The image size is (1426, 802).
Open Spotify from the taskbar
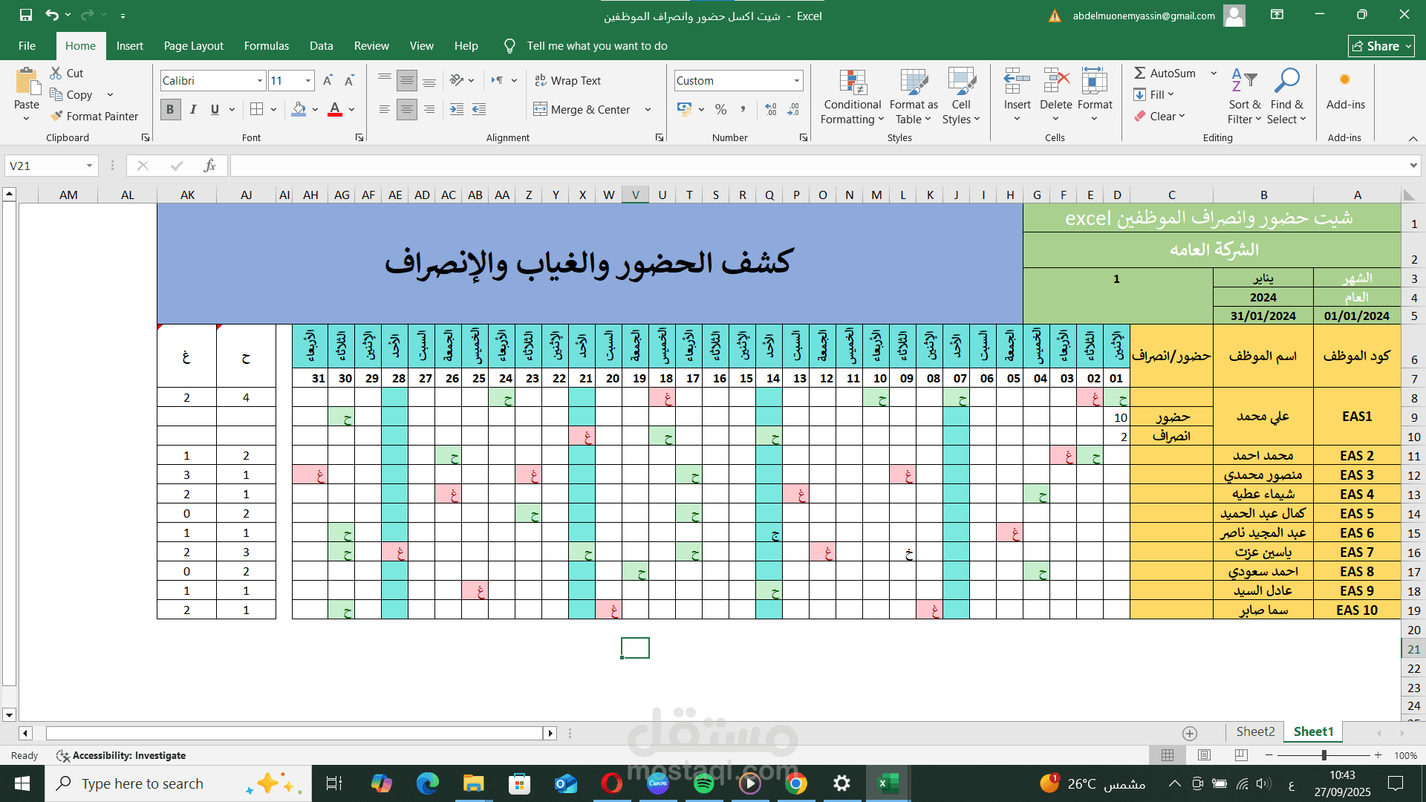click(x=703, y=783)
